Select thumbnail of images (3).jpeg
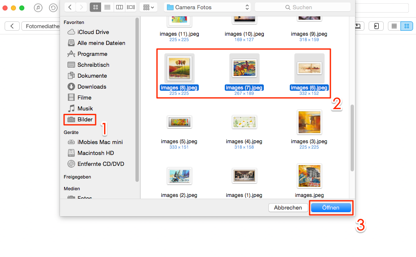The height and width of the screenshot is (257, 416). [x=309, y=122]
